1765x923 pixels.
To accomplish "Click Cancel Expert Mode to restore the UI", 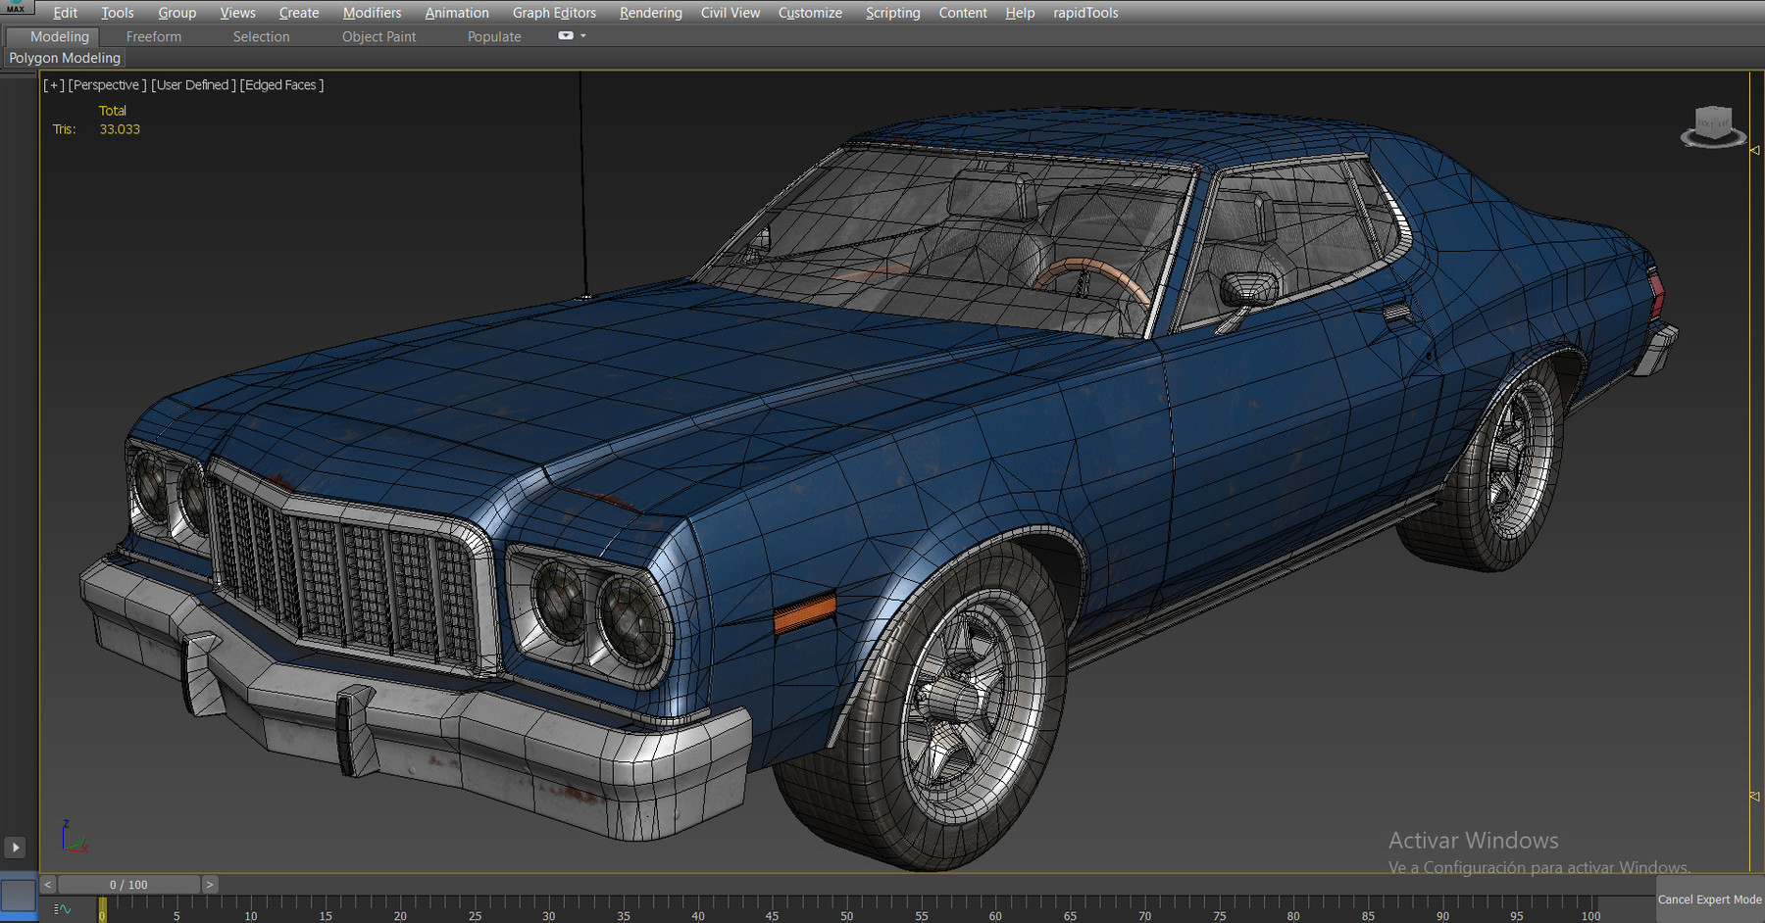I will tap(1709, 899).
